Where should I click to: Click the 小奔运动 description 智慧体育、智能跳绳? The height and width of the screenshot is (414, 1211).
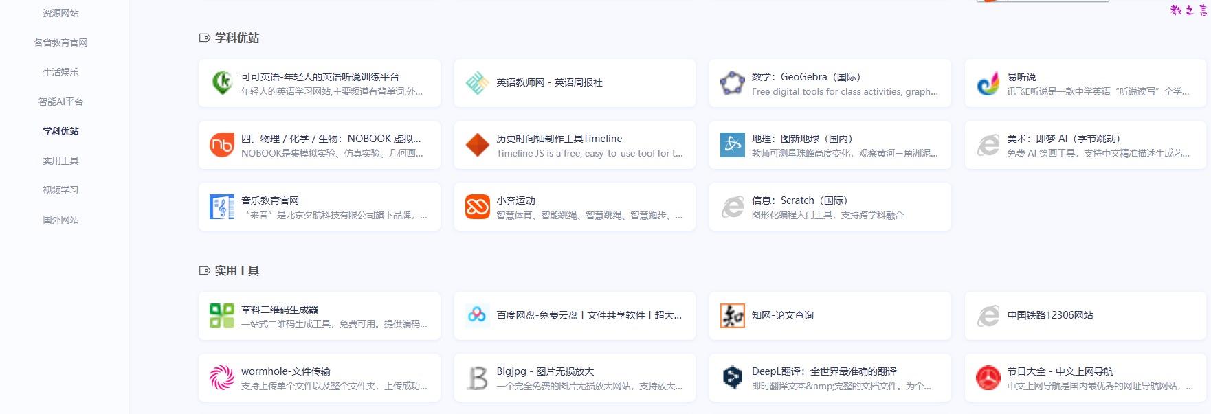(590, 215)
